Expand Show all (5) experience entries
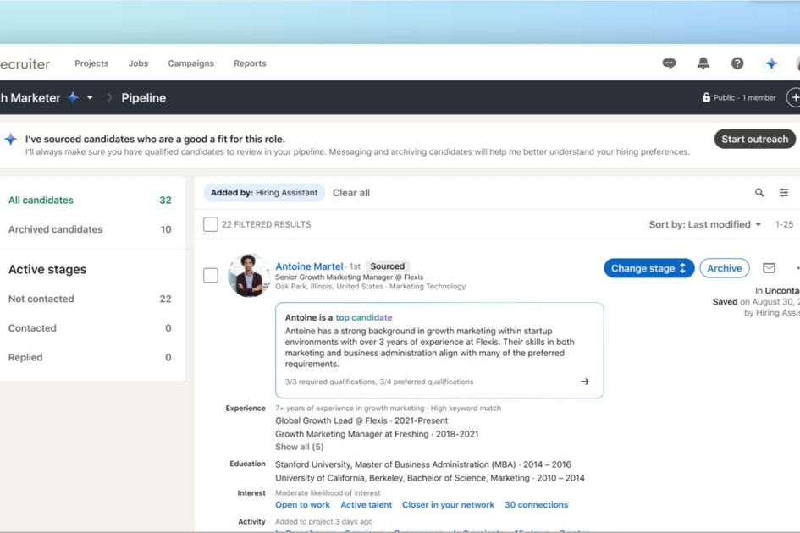800x533 pixels. click(299, 447)
